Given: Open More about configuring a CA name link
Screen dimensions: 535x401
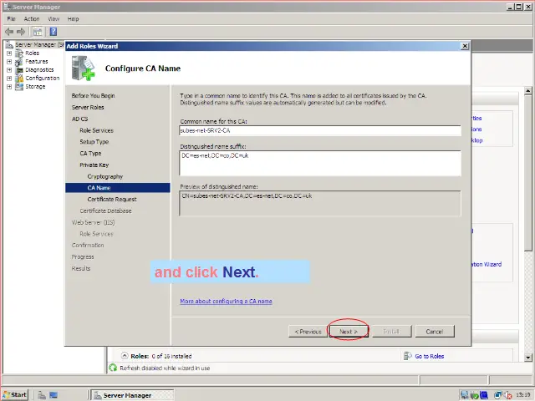Looking at the screenshot, I should click(226, 301).
